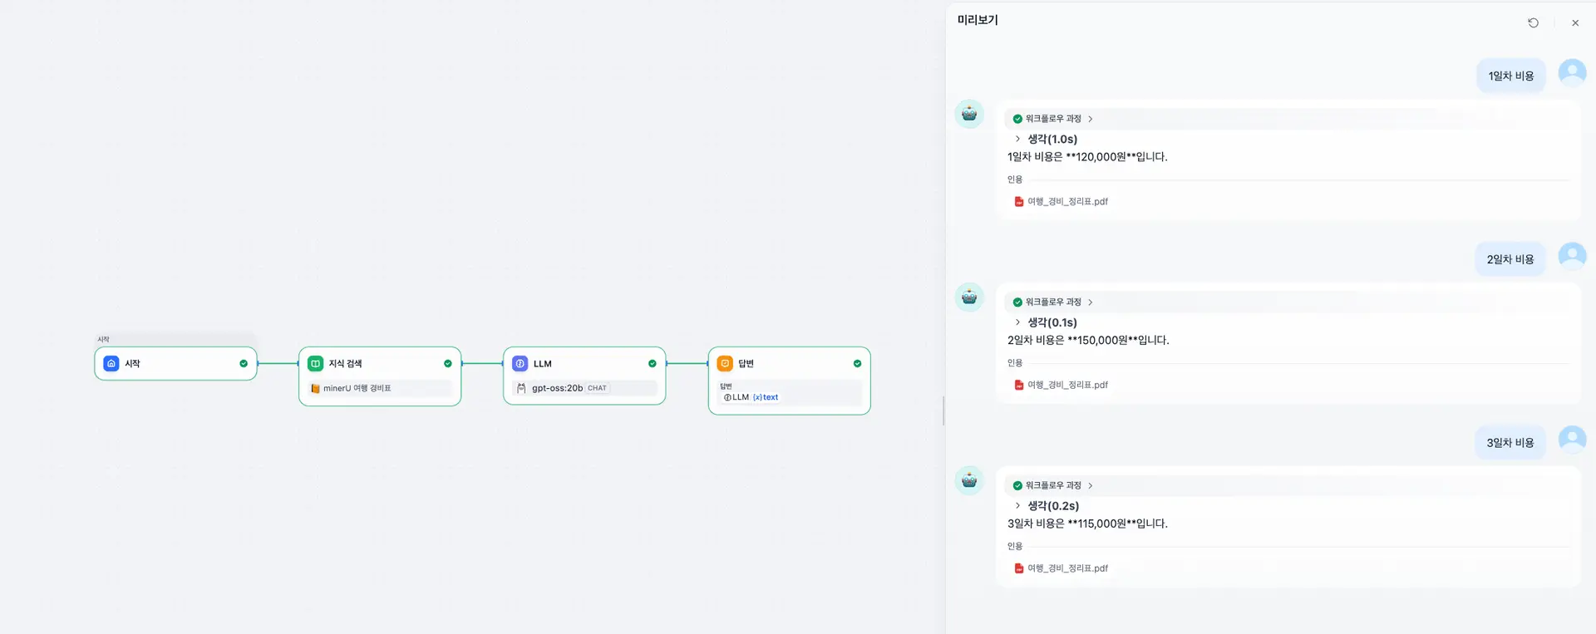The height and width of the screenshot is (634, 1596).
Task: Click the 2일차 비용 user message bubble
Action: click(x=1510, y=259)
